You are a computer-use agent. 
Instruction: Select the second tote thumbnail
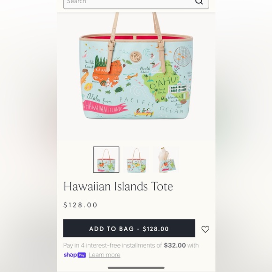[x=136, y=159]
